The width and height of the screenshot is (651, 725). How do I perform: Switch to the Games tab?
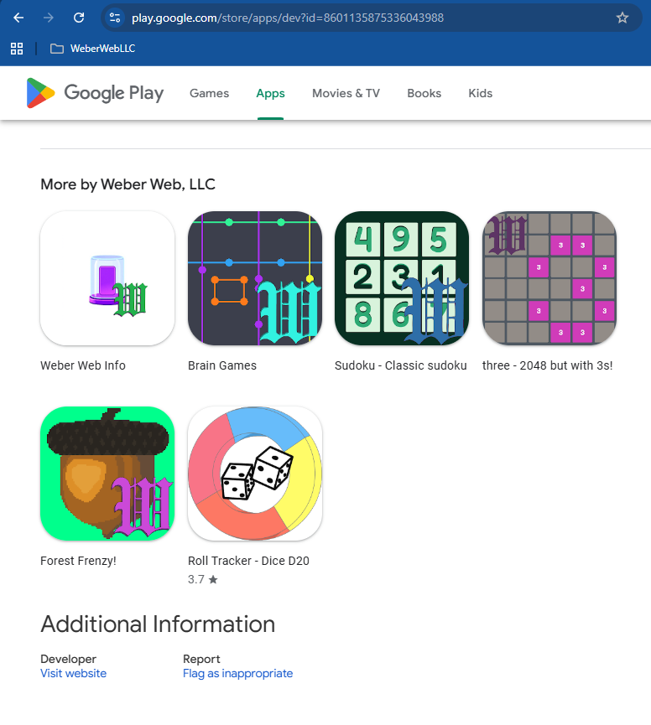(209, 93)
